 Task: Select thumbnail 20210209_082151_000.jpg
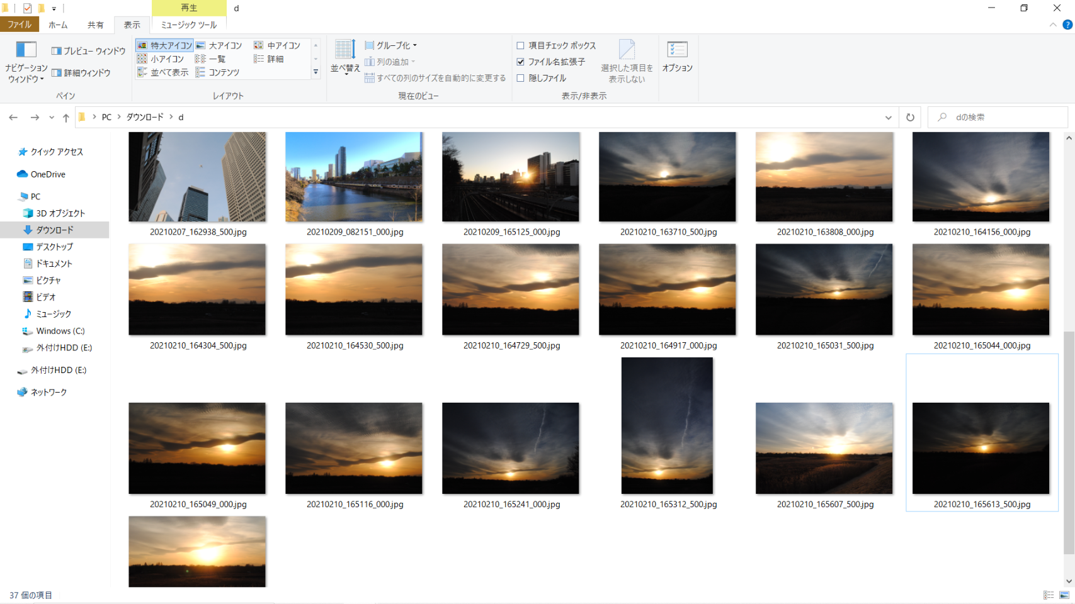[x=354, y=177]
